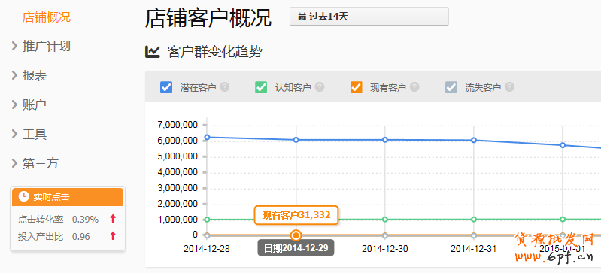Image resolution: width=601 pixels, height=273 pixels.
Task: Expand the 报表 sidebar section
Action: tap(29, 75)
